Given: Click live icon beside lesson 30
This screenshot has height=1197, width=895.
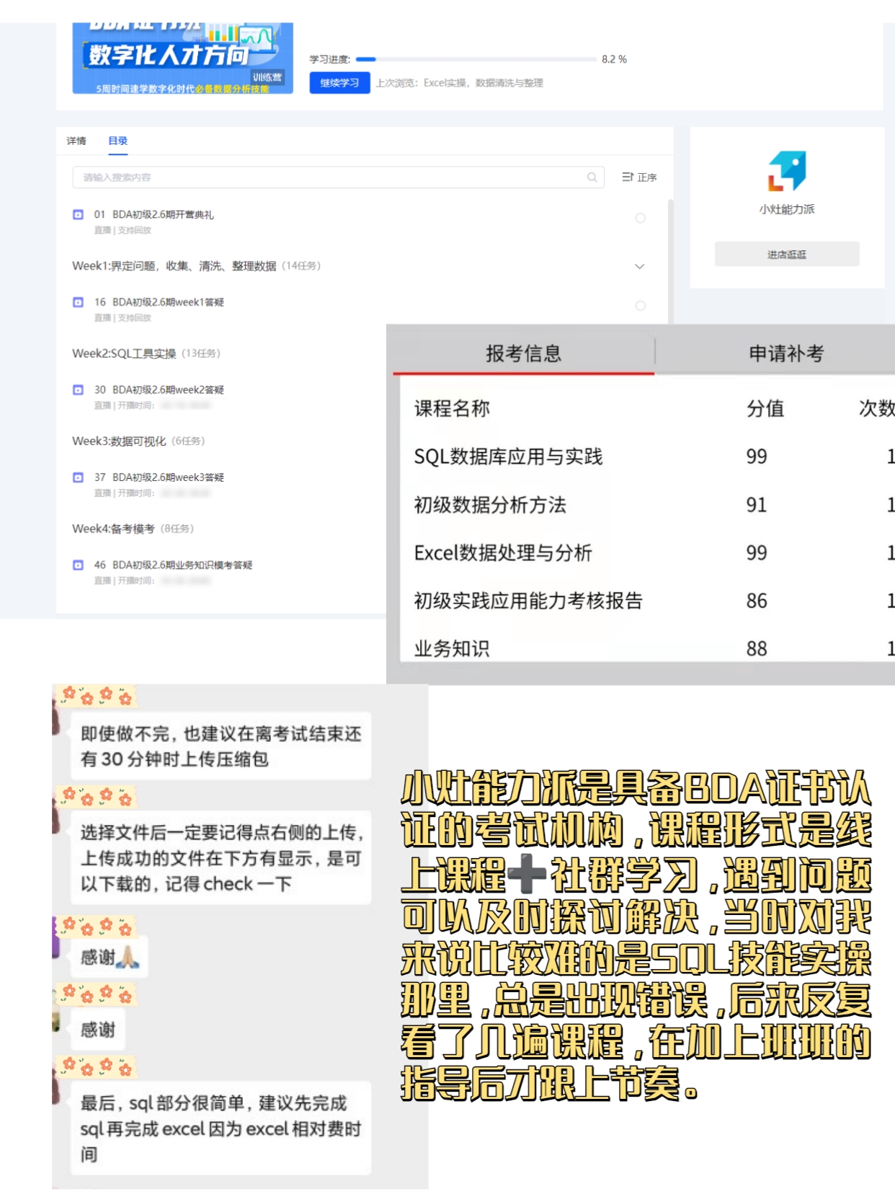Looking at the screenshot, I should click(x=78, y=389).
